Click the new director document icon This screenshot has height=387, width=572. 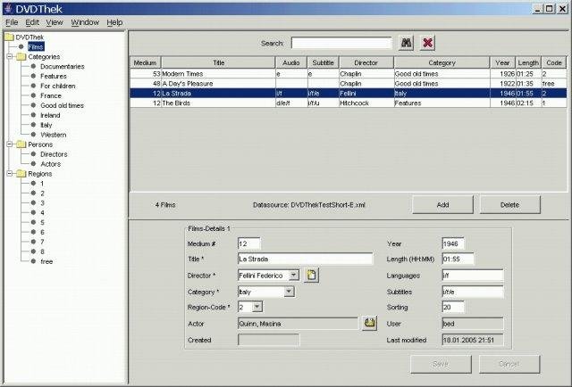coord(311,276)
